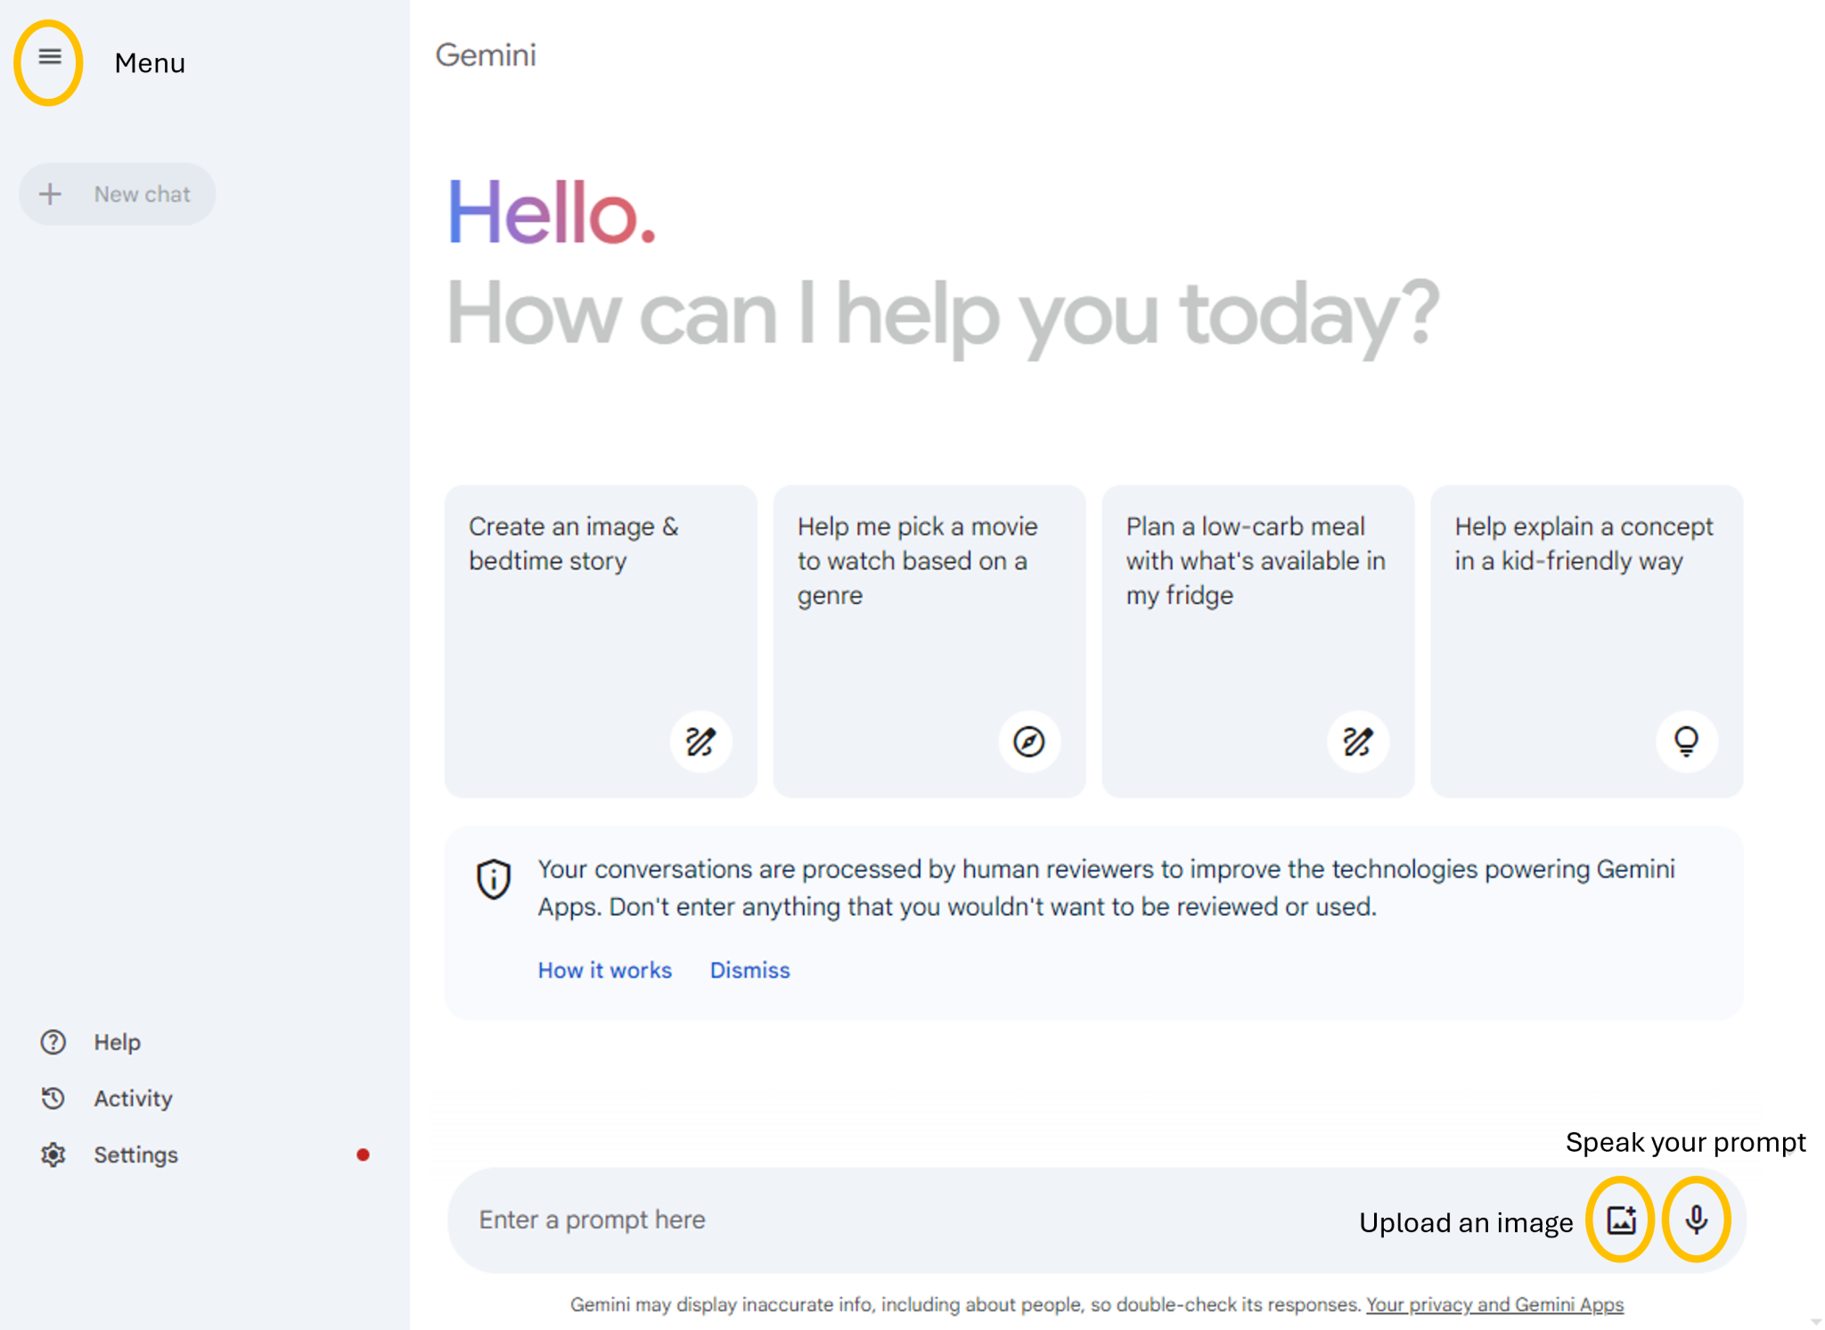Click the How it works link

604,970
